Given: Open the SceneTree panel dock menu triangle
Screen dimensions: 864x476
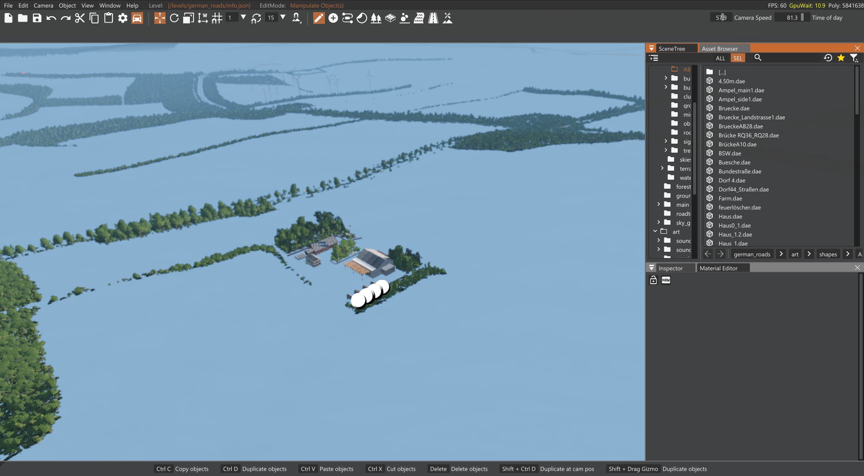Looking at the screenshot, I should [x=652, y=48].
